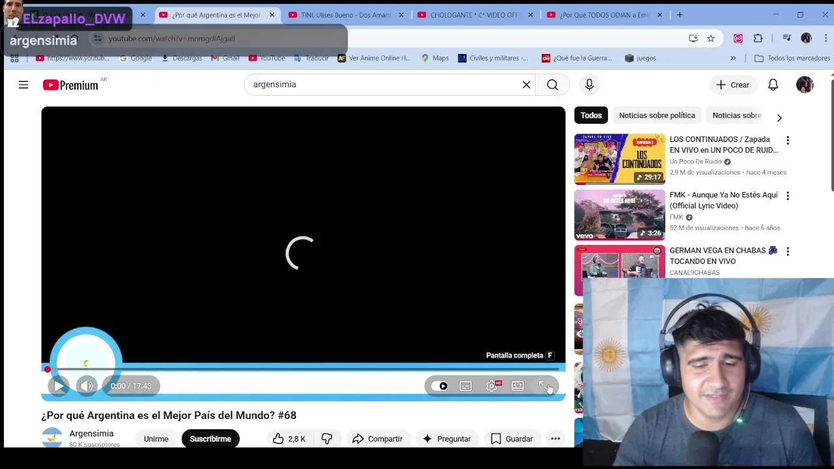Open options for LOS CONTINUADOS video
Screen dimensions: 834x469
click(788, 140)
